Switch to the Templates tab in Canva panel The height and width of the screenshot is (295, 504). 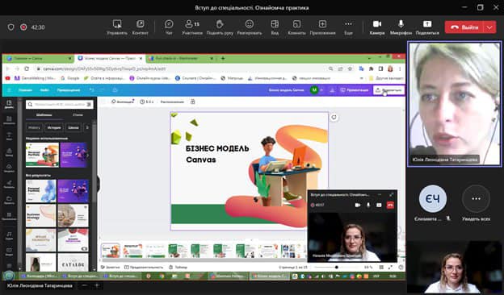(x=44, y=114)
